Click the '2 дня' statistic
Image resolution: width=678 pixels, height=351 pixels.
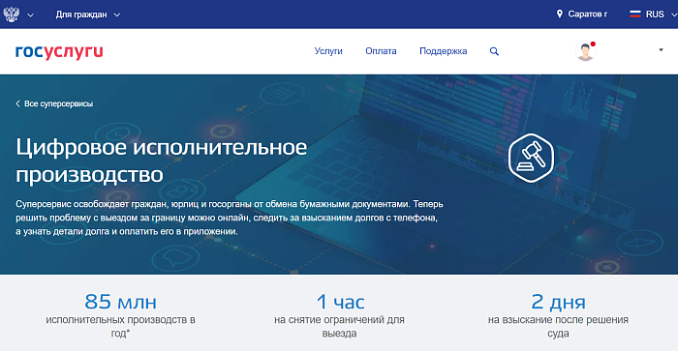pyautogui.click(x=558, y=302)
